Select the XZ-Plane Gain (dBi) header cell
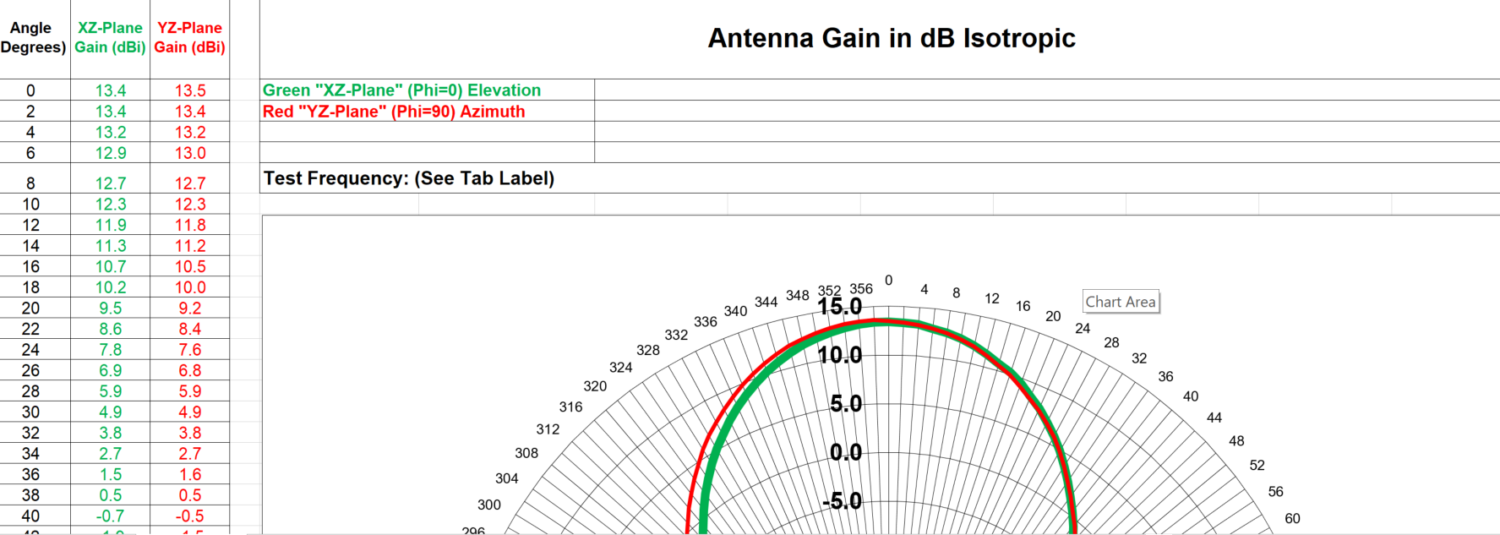This screenshot has height=535, width=1500. [x=110, y=39]
